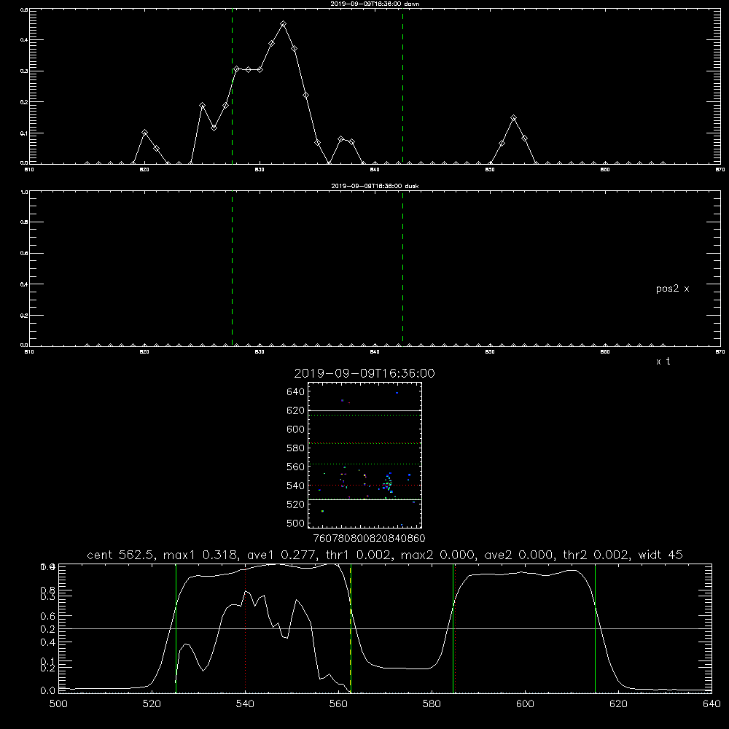Image resolution: width=729 pixels, height=729 pixels.
Task: Click red dotted line at 540 in bottom plot
Action: (x=246, y=628)
